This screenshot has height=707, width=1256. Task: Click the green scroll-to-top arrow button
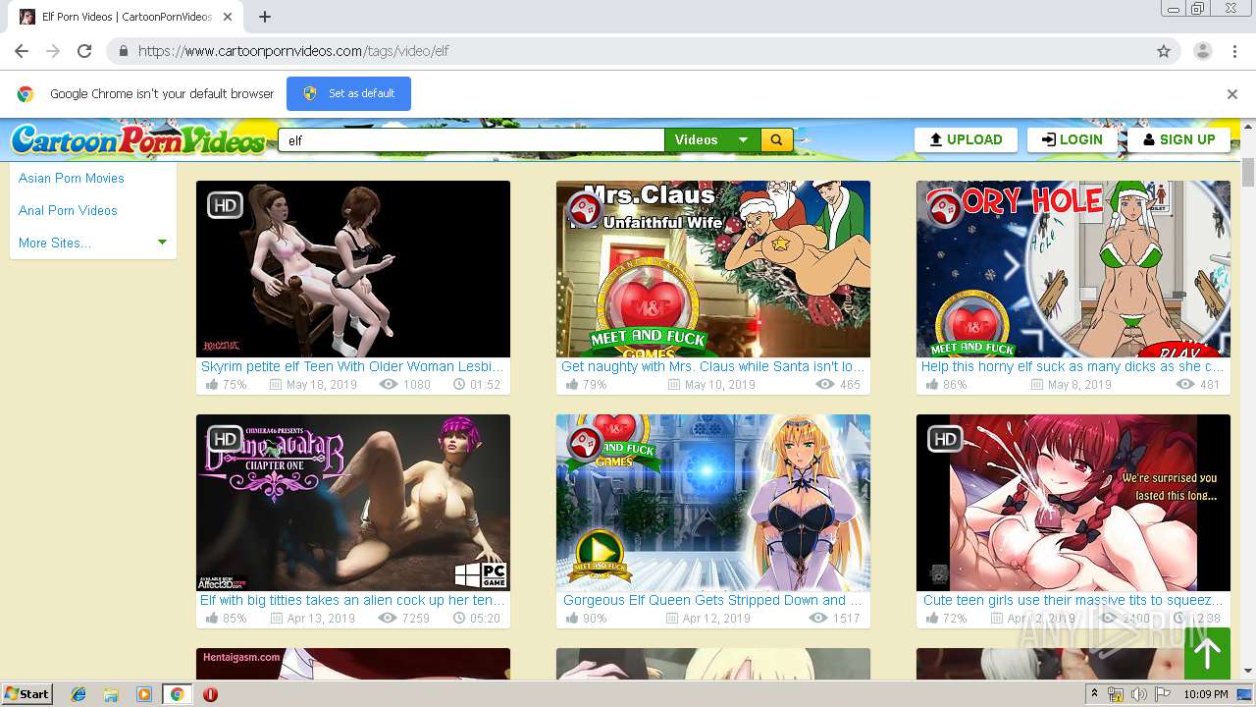(x=1207, y=652)
